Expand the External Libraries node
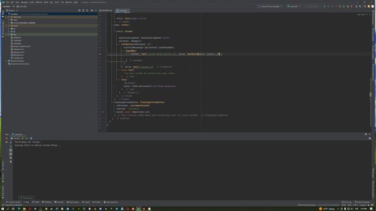 click(x=6, y=61)
